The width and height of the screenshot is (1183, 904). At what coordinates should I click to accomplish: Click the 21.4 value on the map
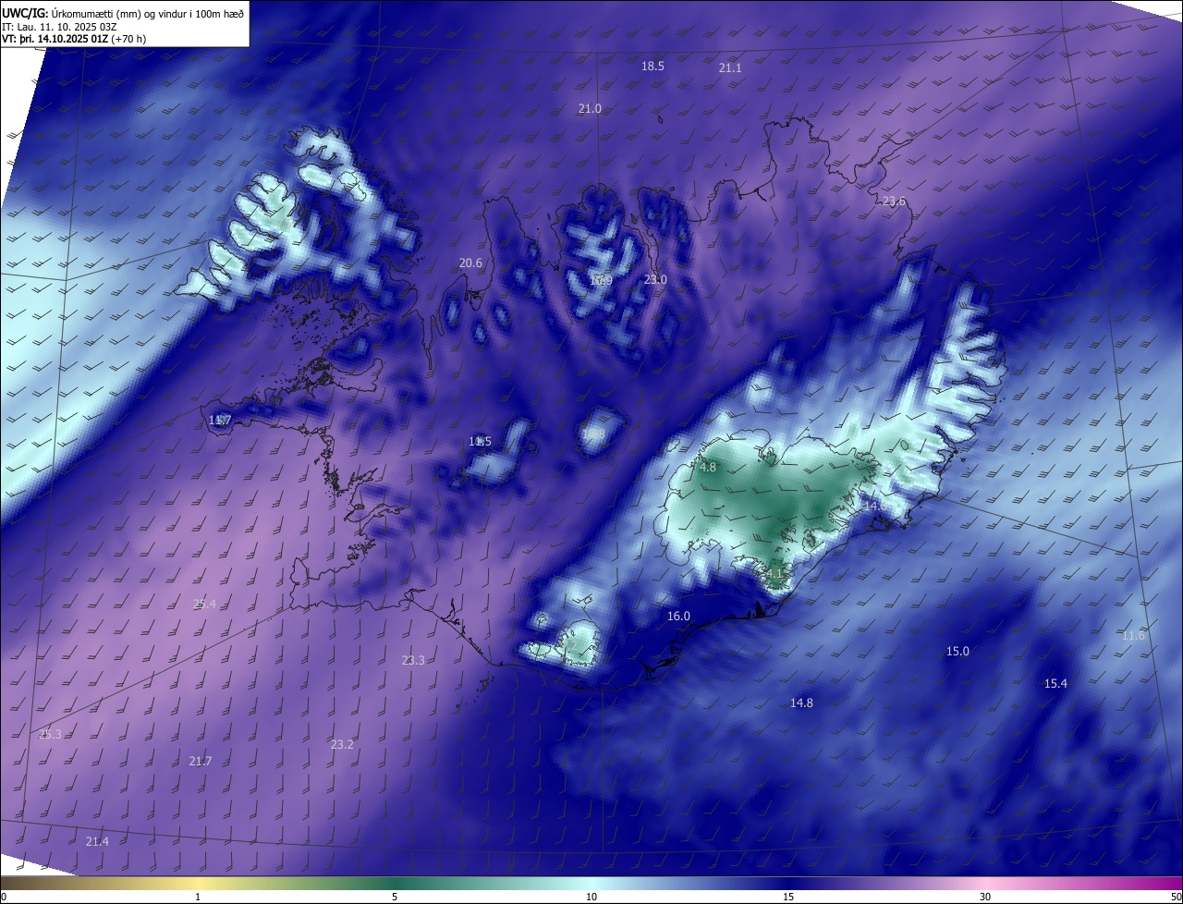point(97,842)
